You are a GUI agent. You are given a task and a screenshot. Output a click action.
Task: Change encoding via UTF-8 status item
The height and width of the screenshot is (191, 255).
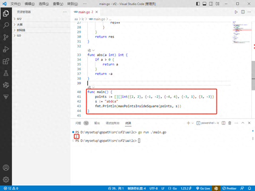tap(153, 188)
